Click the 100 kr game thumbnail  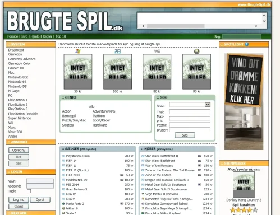tap(117, 72)
